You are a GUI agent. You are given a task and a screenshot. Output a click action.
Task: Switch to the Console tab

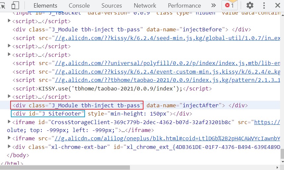[79, 6]
